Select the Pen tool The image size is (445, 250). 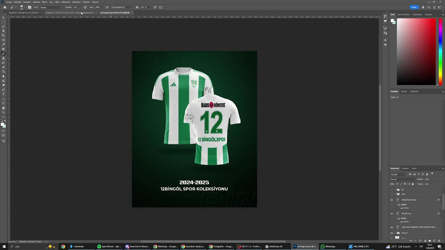click(x=3, y=89)
